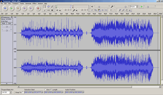Click the Zoom Out icon
Screen dimensions: 163x95
click(x=123, y=10)
